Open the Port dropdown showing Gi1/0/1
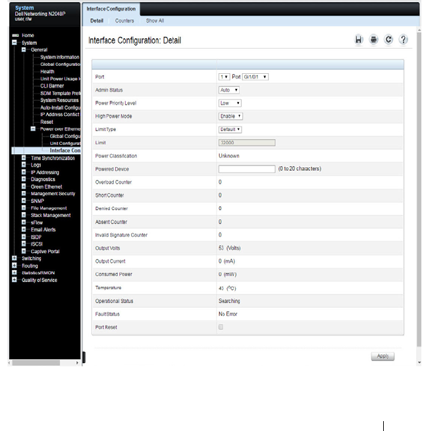 click(x=255, y=77)
